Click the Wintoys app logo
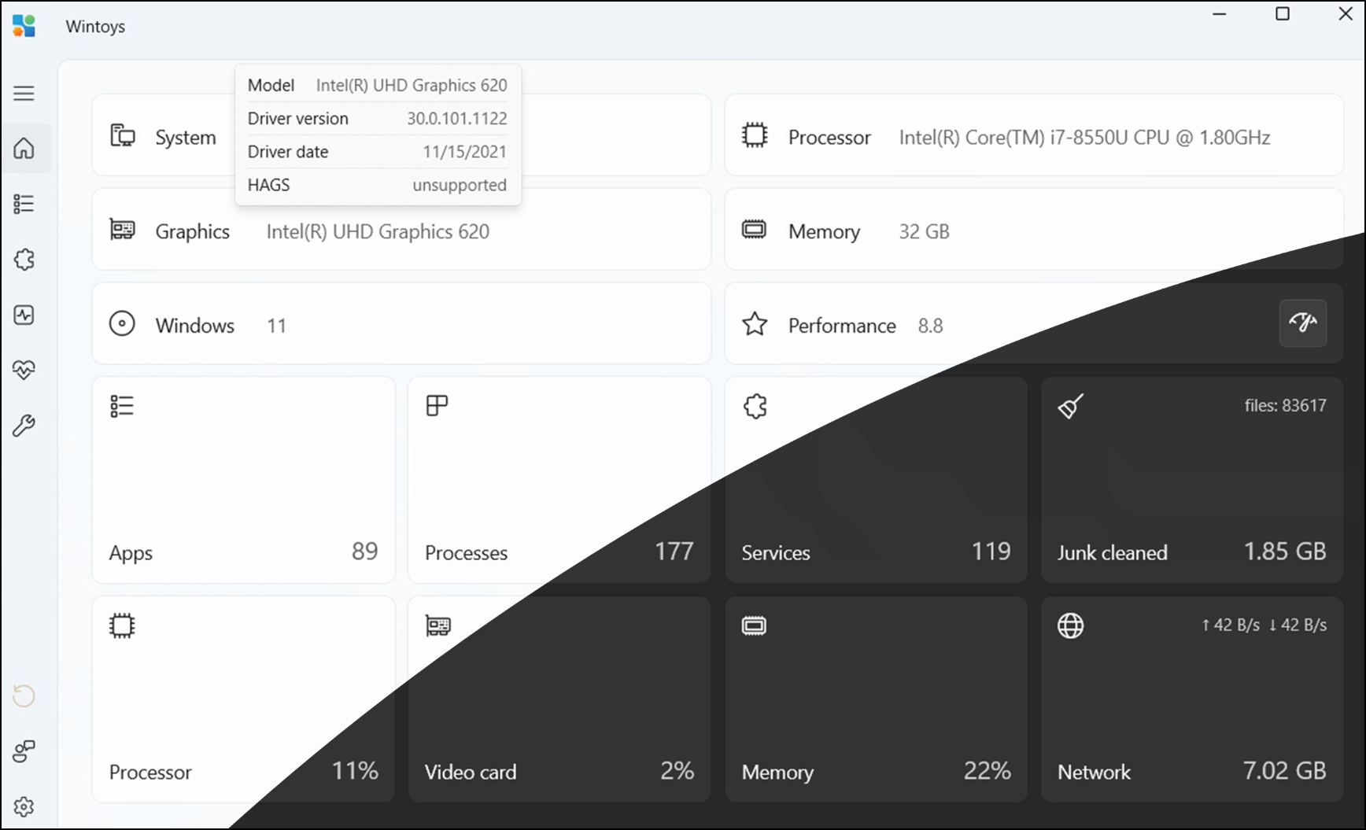Viewport: 1366px width, 830px height. (x=24, y=26)
